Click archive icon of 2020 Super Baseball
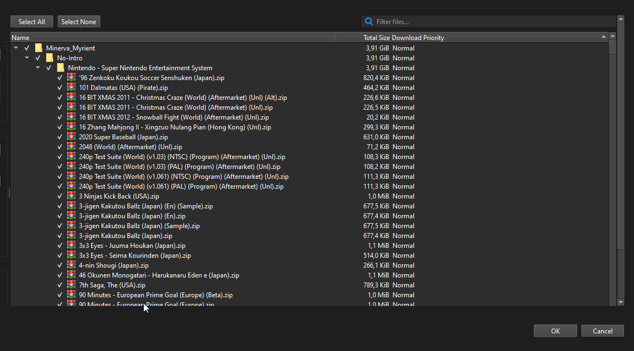This screenshot has width=634, height=351. (x=71, y=137)
